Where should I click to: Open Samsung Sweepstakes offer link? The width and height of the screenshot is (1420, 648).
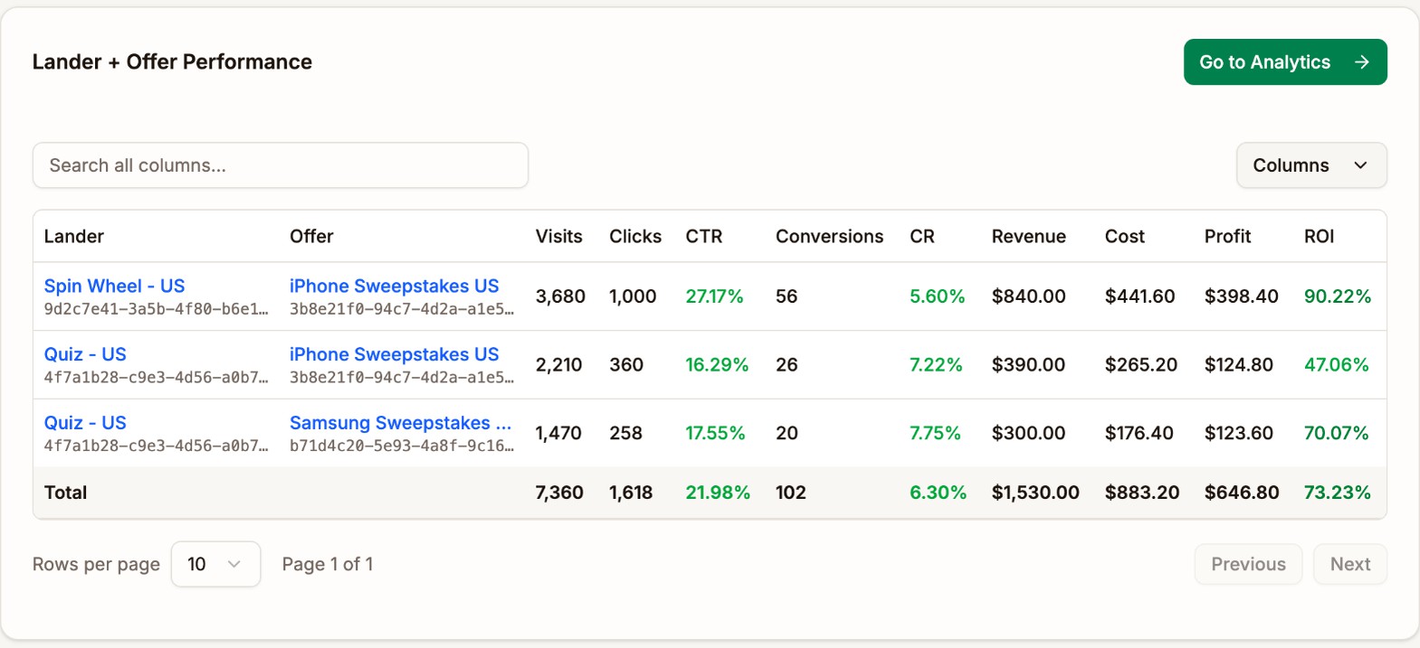click(400, 423)
